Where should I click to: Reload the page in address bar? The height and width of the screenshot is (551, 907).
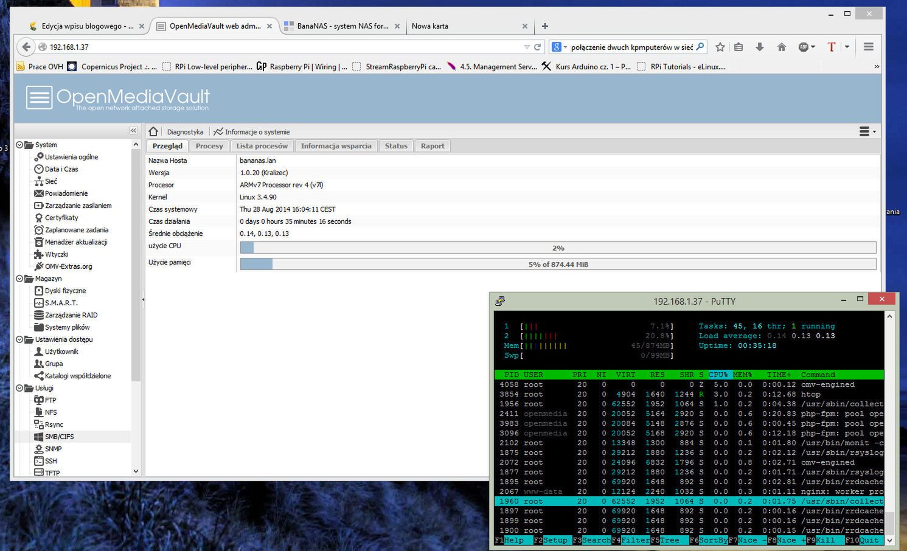pyautogui.click(x=538, y=47)
